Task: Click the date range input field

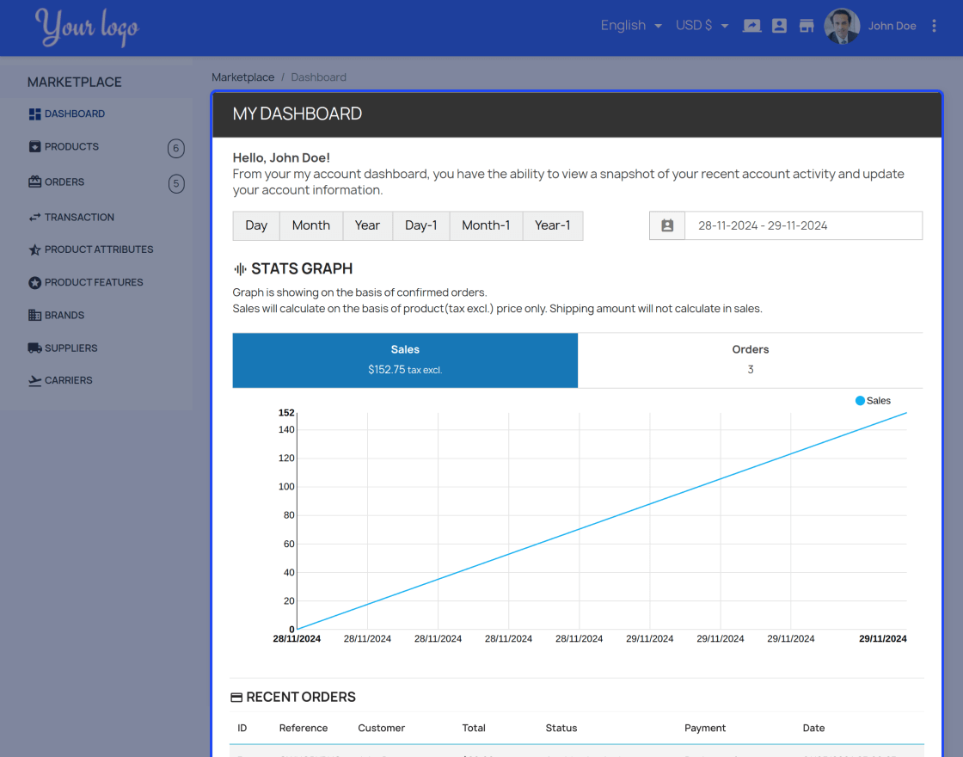Action: click(x=803, y=225)
